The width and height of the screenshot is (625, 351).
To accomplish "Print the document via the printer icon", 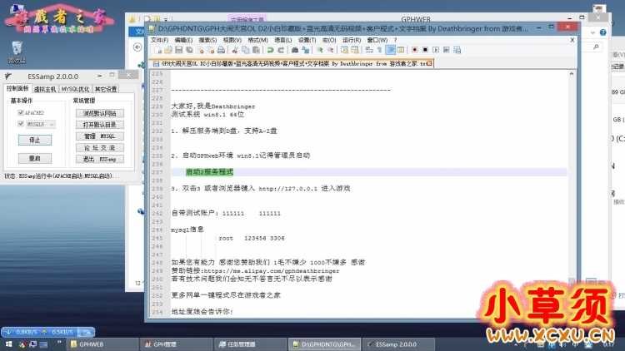I will click(x=221, y=50).
